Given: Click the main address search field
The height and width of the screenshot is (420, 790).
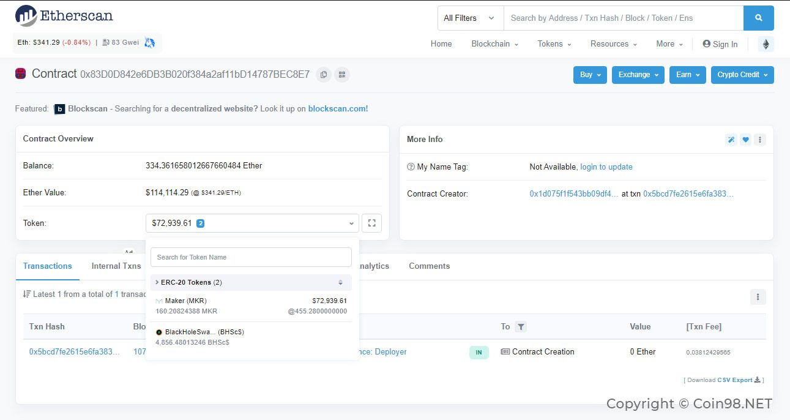Looking at the screenshot, I should [x=624, y=18].
